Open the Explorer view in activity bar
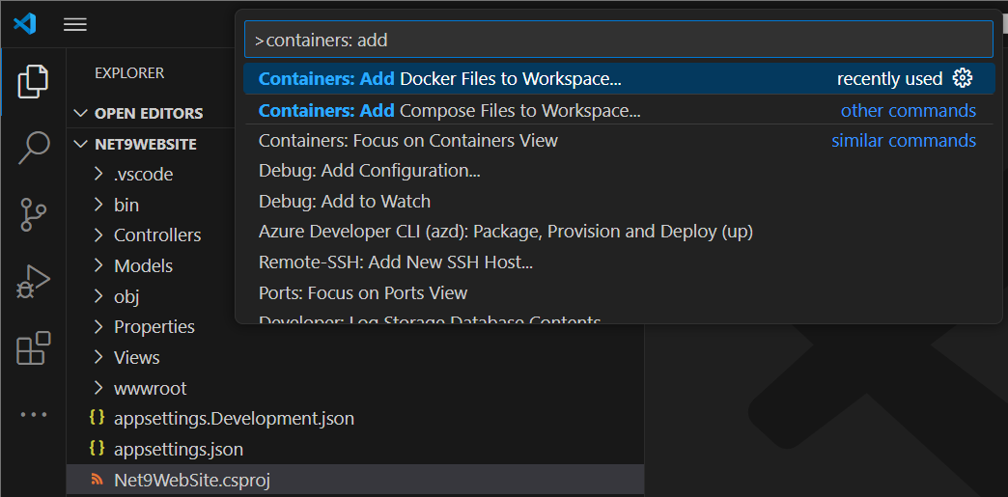 coord(33,81)
